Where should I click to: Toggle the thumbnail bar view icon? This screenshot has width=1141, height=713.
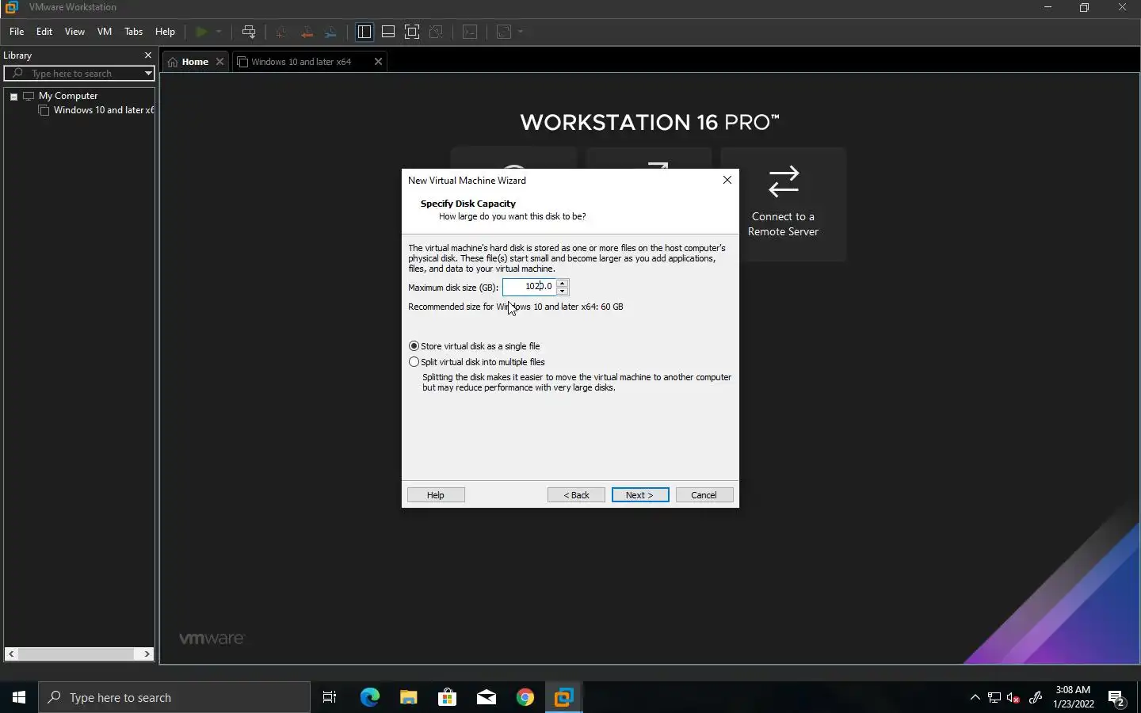pos(388,32)
